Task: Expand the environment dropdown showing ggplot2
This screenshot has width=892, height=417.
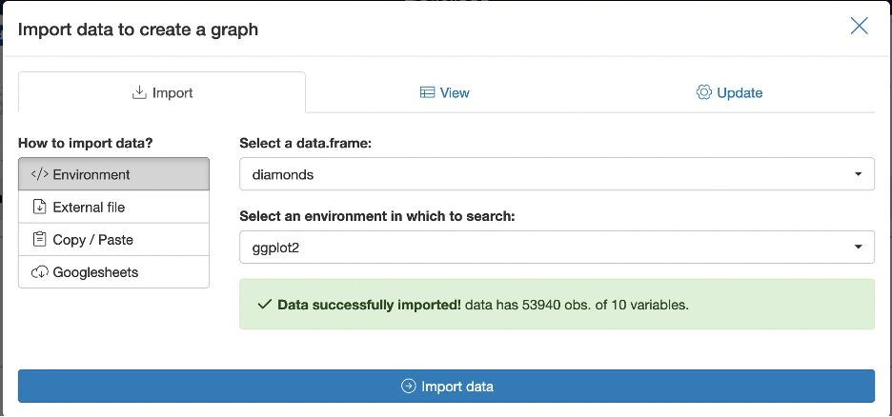Action: [x=557, y=247]
